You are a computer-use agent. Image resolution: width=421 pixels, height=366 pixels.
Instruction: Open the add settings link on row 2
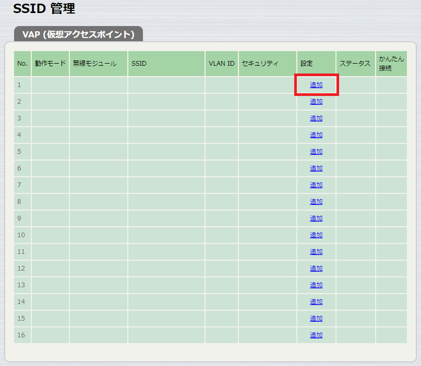[x=316, y=101]
